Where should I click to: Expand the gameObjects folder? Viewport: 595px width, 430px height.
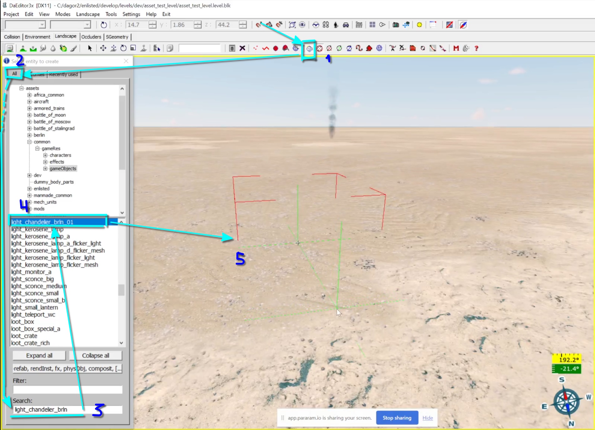point(45,169)
